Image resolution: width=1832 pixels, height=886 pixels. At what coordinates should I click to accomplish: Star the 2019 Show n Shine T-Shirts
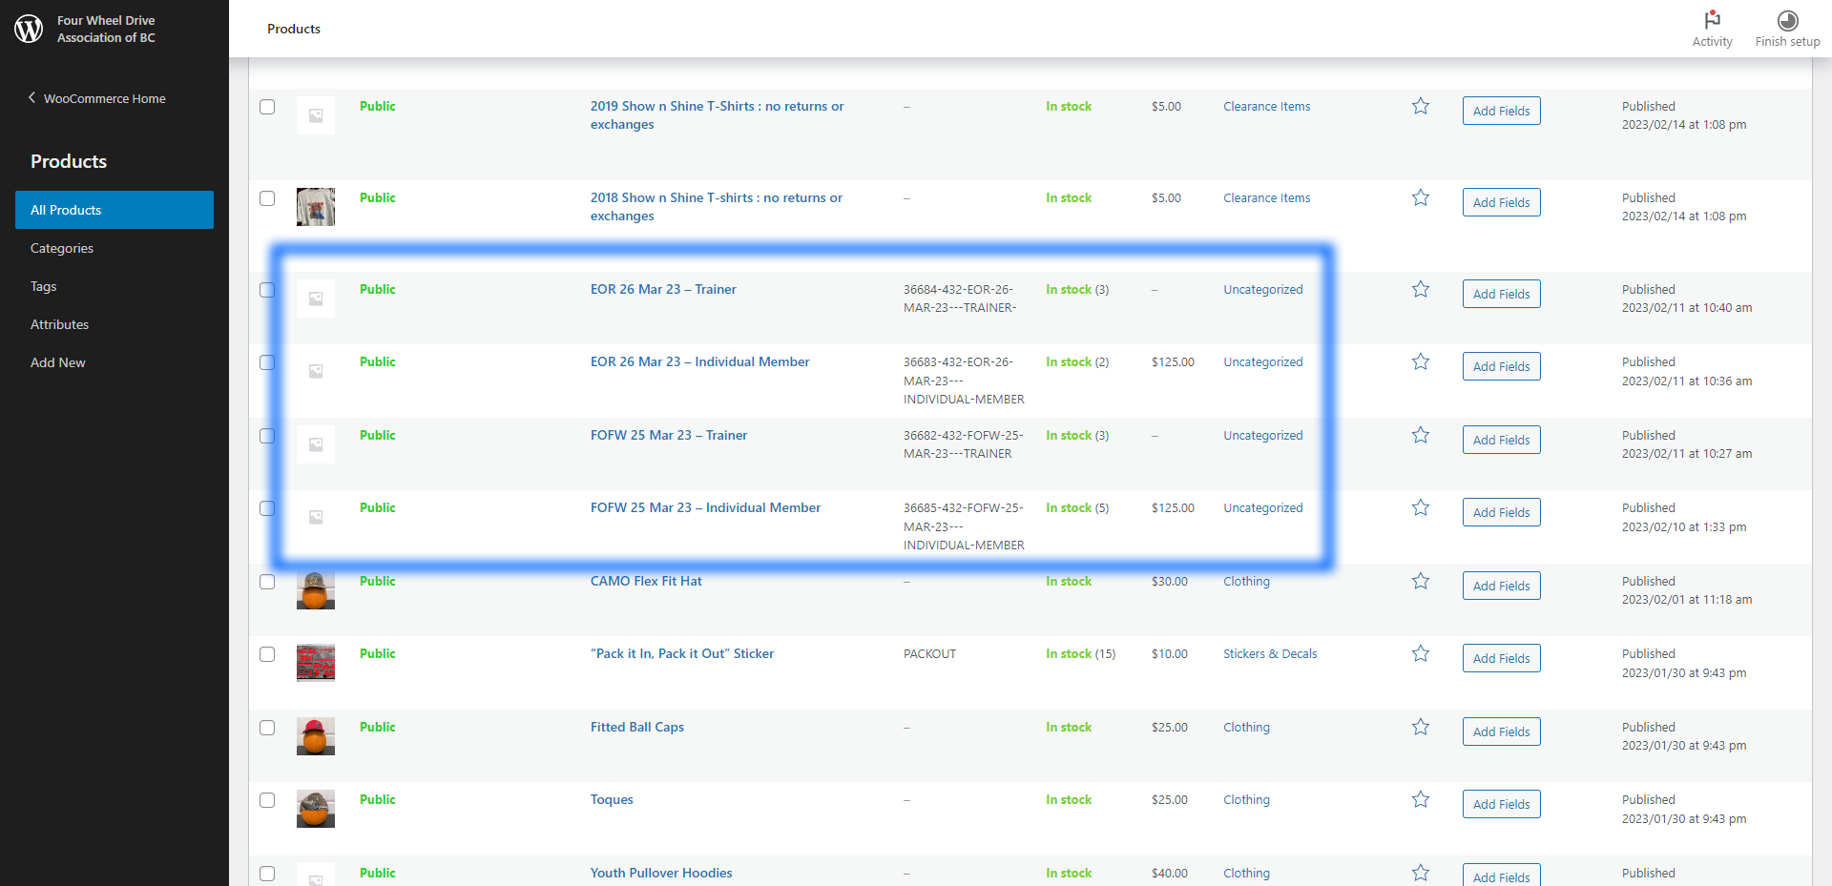1421,106
